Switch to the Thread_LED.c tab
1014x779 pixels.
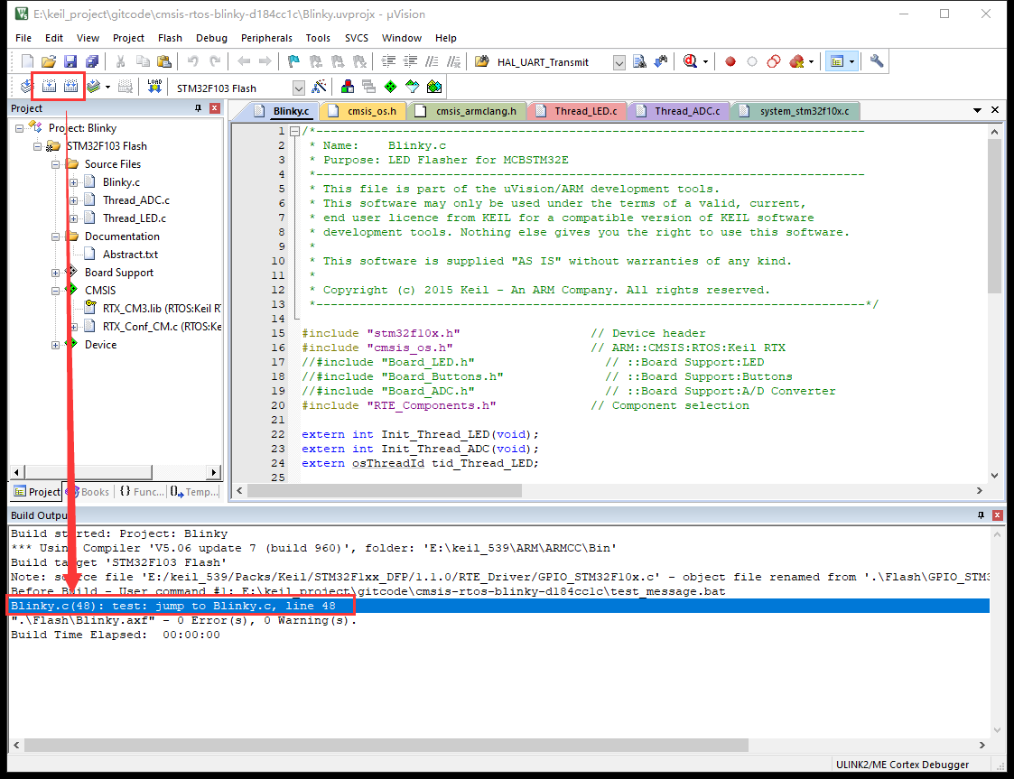585,111
